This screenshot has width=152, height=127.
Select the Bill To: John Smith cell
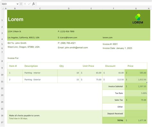17,43
